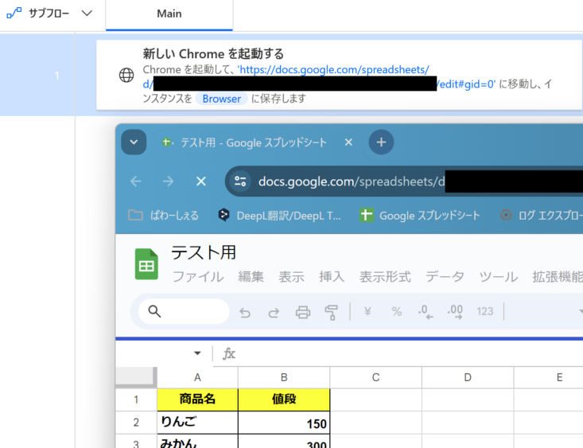
Task: Open the Google スプレッドシート bookmark
Action: [x=420, y=216]
